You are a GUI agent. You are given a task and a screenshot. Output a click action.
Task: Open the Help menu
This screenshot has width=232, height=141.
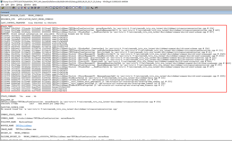pyautogui.click(x=35, y=5)
